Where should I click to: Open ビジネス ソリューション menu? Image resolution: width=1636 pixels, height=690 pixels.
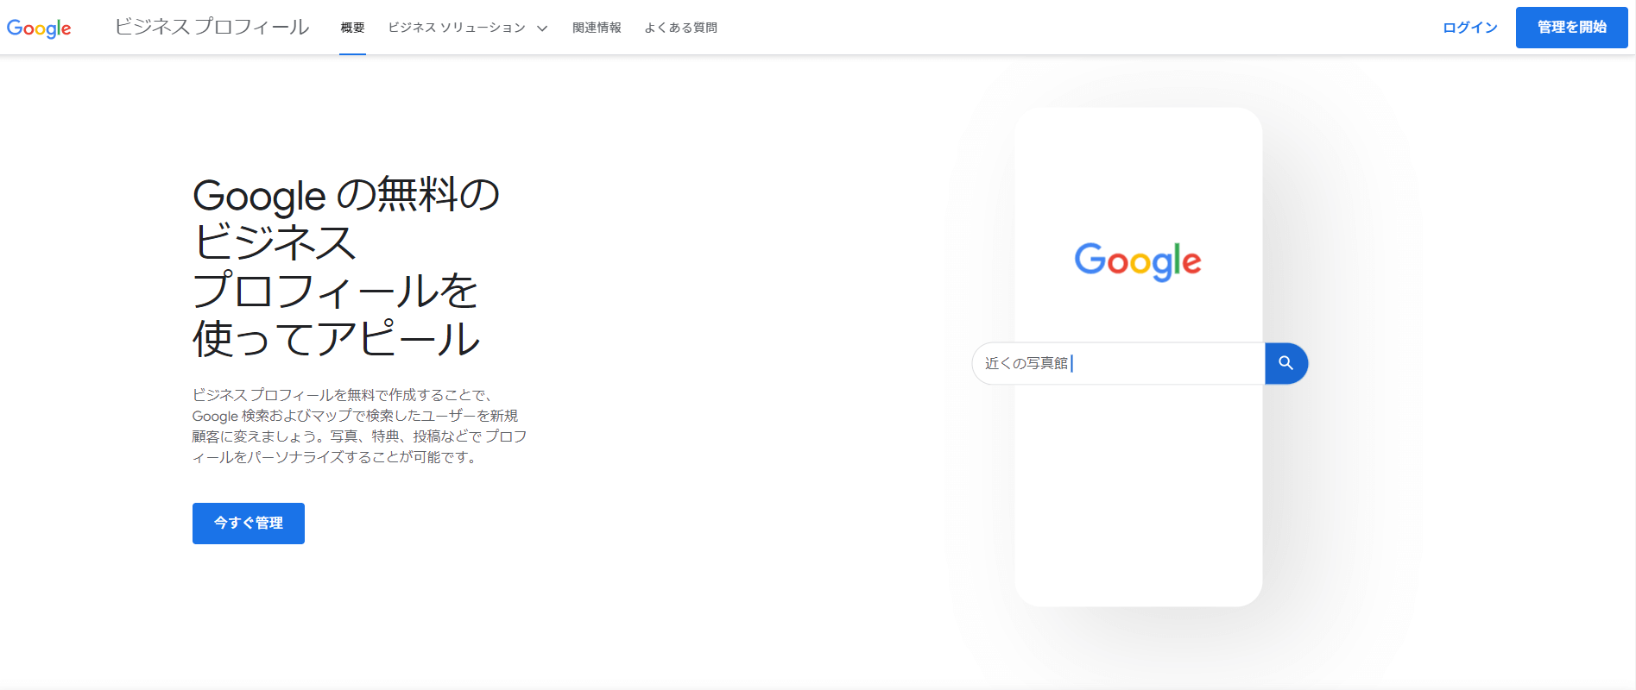point(457,28)
